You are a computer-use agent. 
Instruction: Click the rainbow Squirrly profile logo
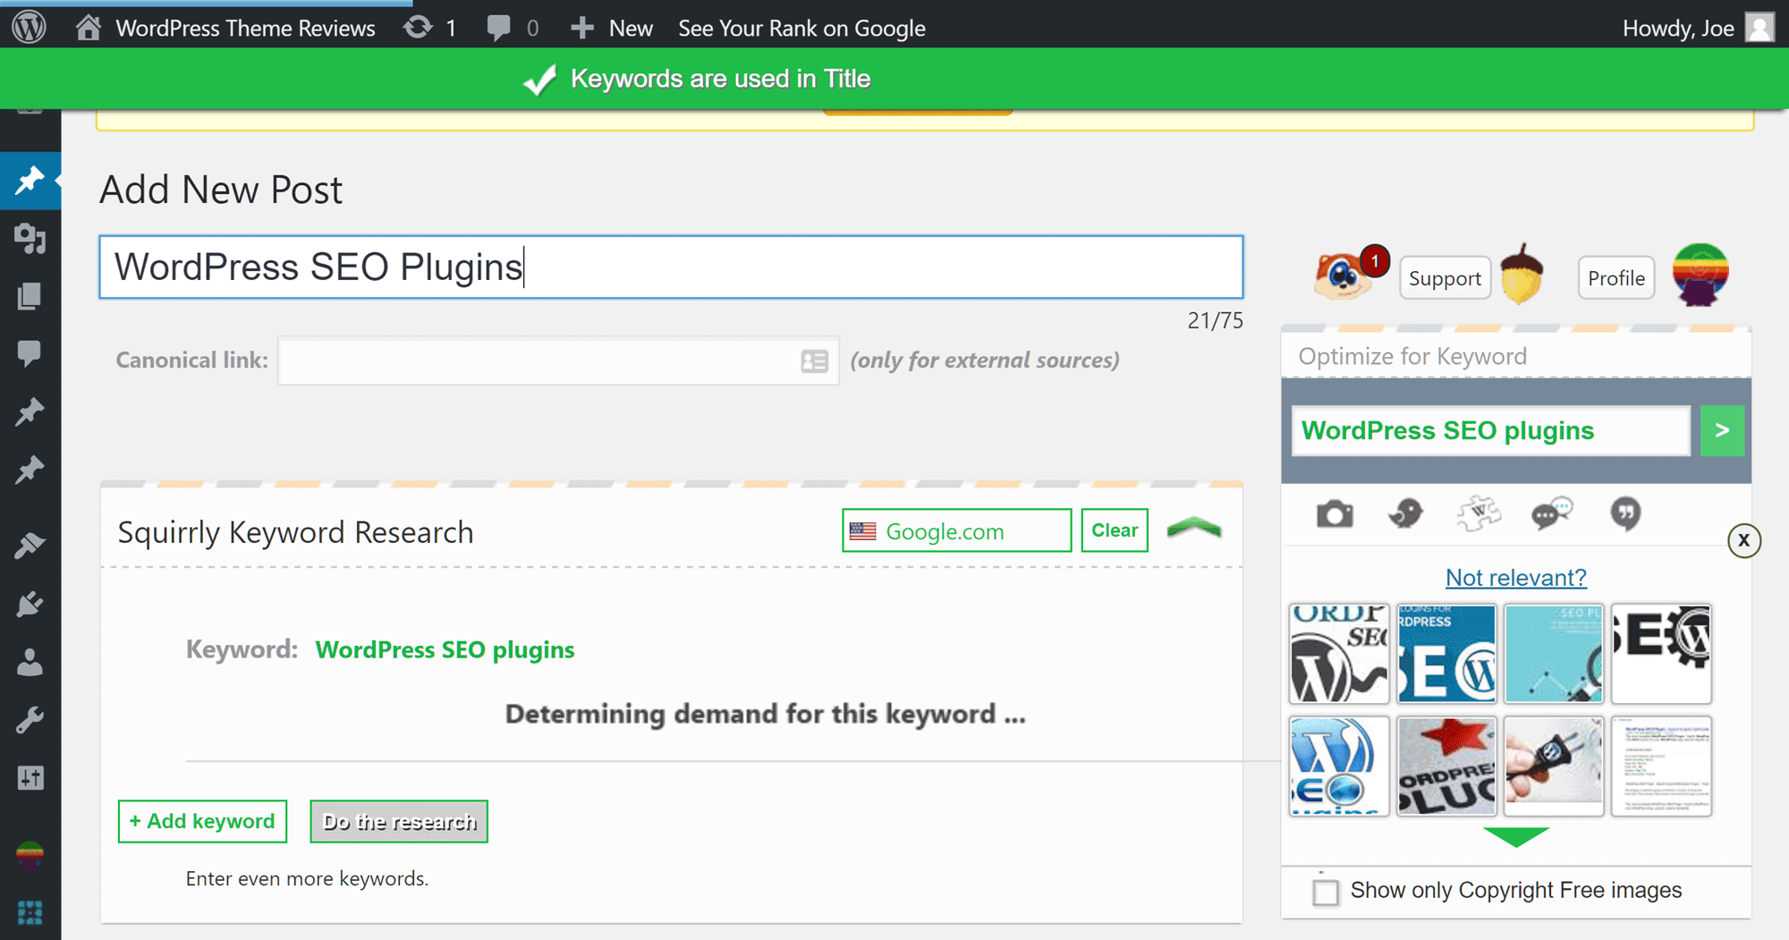click(1700, 274)
